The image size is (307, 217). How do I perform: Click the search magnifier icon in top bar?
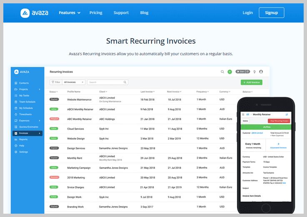click(x=222, y=72)
